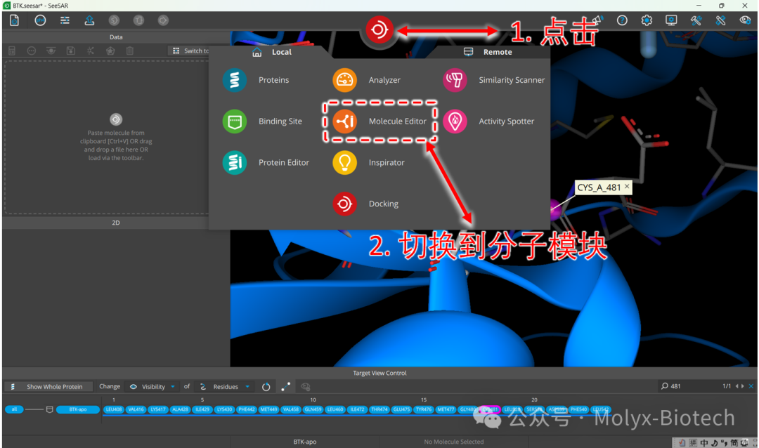
Task: Switch to the Molecule Editor mode
Action: [380, 121]
